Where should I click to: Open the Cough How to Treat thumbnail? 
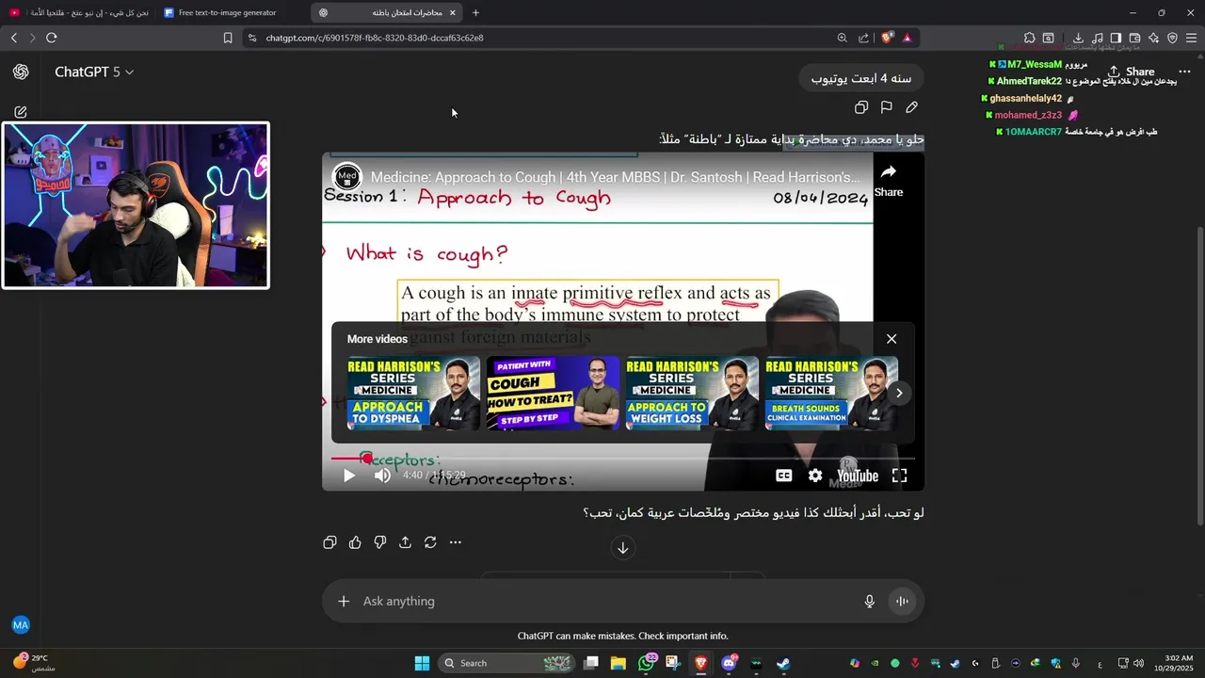click(553, 393)
